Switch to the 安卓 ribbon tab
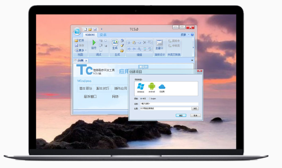 tap(103, 35)
